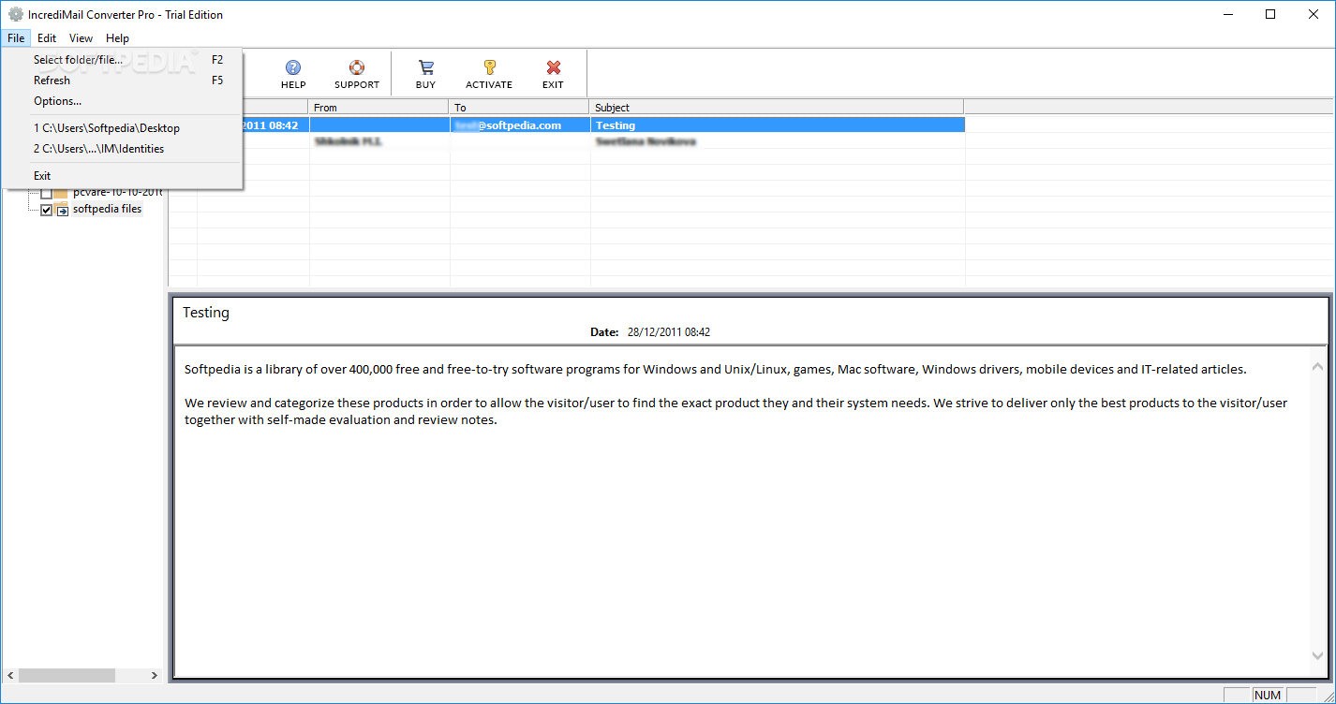Open recent path C:\Users\...\IM\Identities
This screenshot has width=1336, height=704.
click(123, 149)
